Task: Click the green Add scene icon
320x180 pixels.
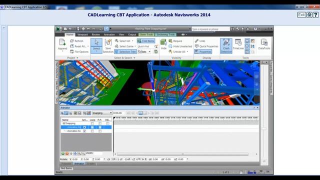Action: 63,153
